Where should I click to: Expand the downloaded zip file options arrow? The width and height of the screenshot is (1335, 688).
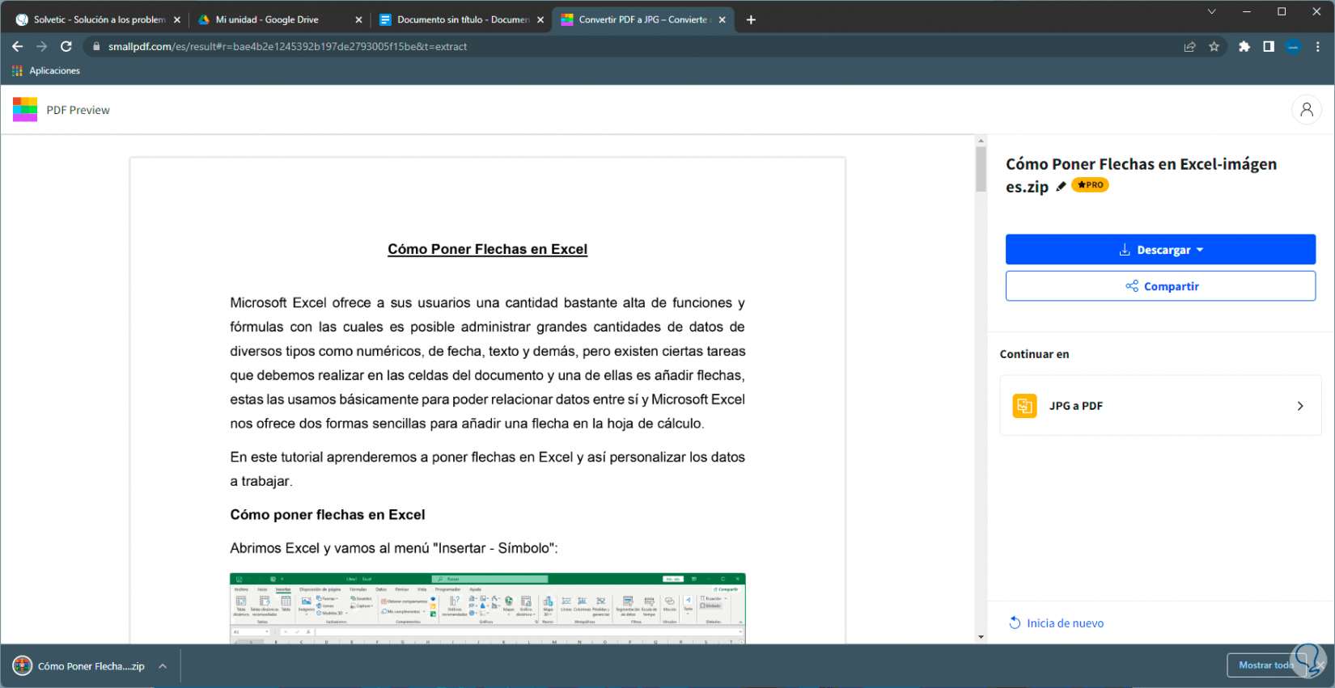coord(163,666)
